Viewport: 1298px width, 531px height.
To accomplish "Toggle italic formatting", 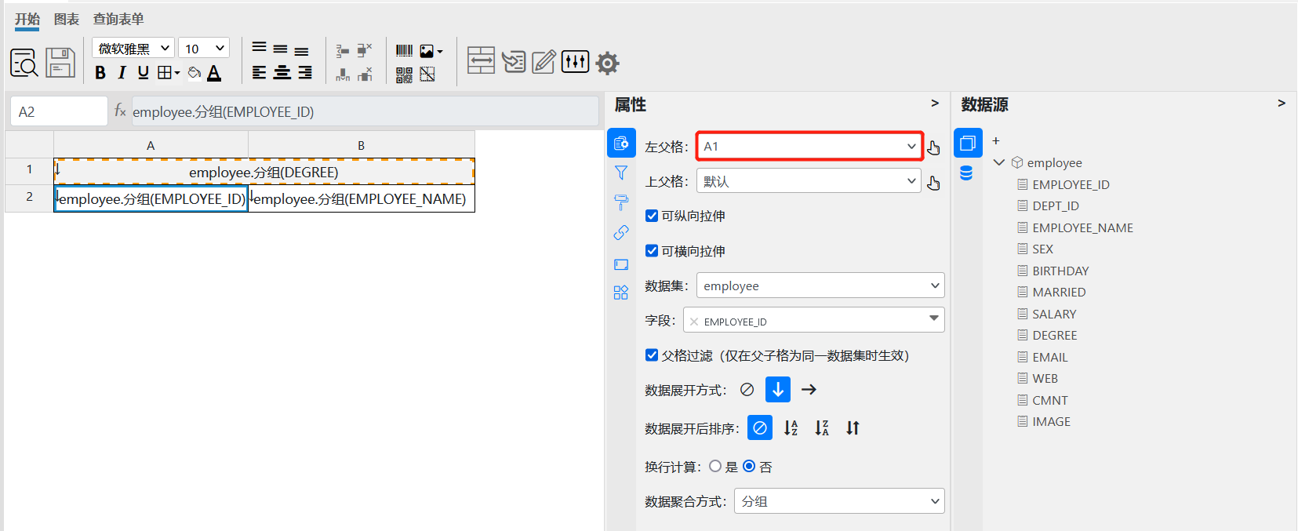I will point(122,73).
